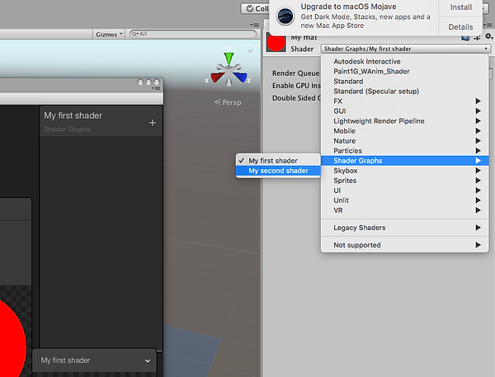
Task: Click the Enable GPU Instancing label
Action: (x=296, y=86)
